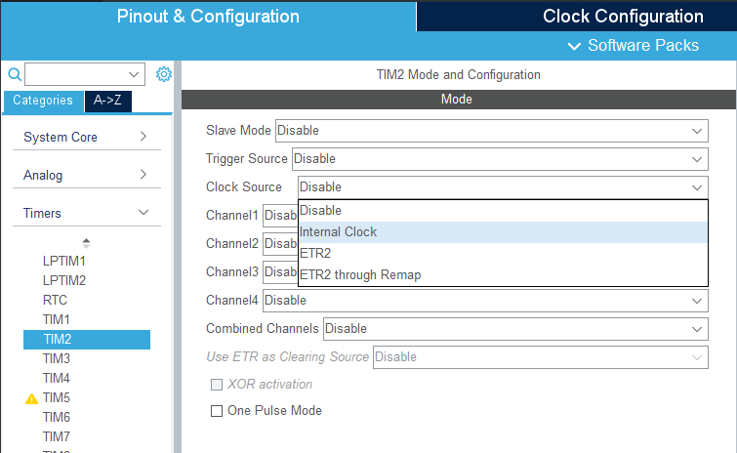Select TIM5 in the timers list
Viewport: 737px width, 453px height.
pos(56,398)
